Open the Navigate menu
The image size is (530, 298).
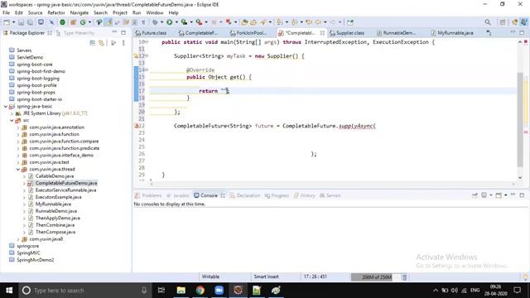pyautogui.click(x=79, y=13)
